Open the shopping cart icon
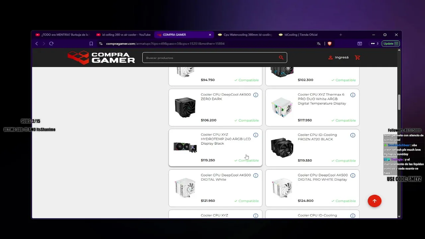This screenshot has width=425, height=239. coord(357,57)
